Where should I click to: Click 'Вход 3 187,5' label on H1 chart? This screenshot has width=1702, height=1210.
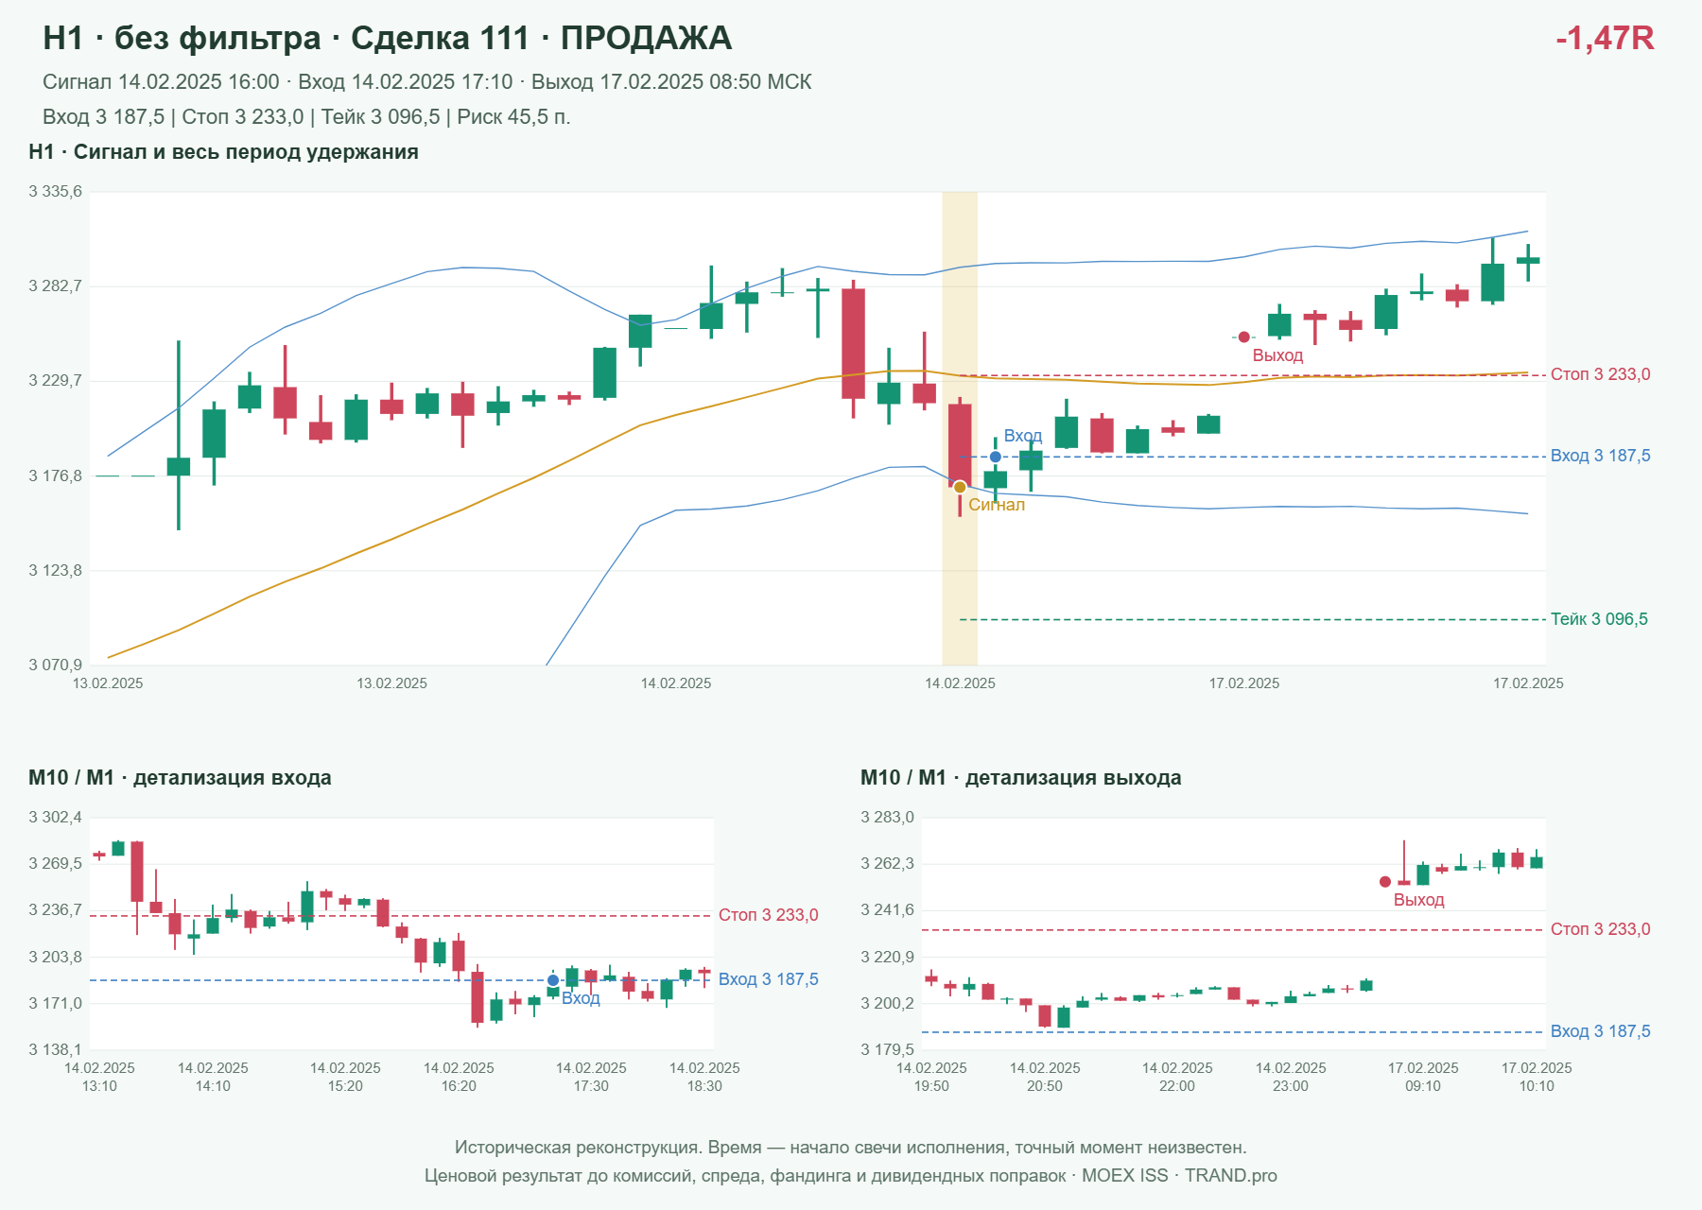point(1600,456)
